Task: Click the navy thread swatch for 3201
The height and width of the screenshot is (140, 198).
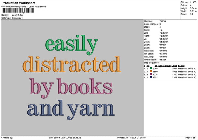Action: (x=151, y=77)
